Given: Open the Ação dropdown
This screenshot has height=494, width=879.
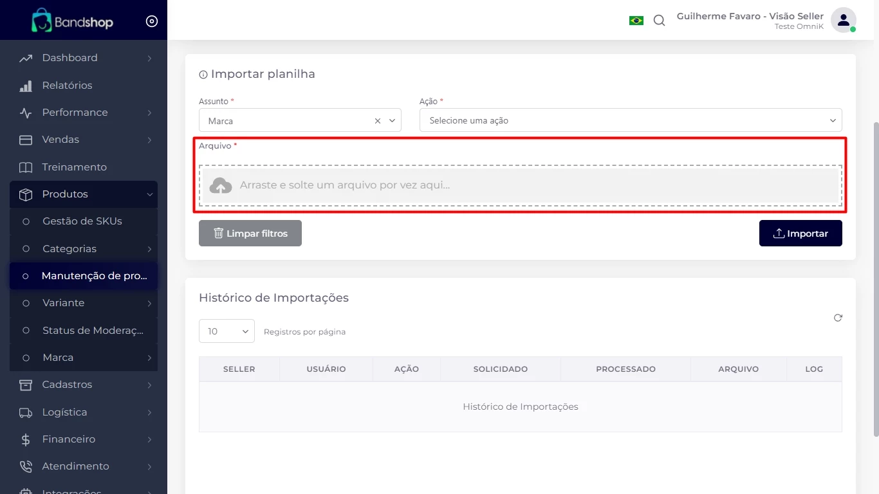Looking at the screenshot, I should click(630, 120).
